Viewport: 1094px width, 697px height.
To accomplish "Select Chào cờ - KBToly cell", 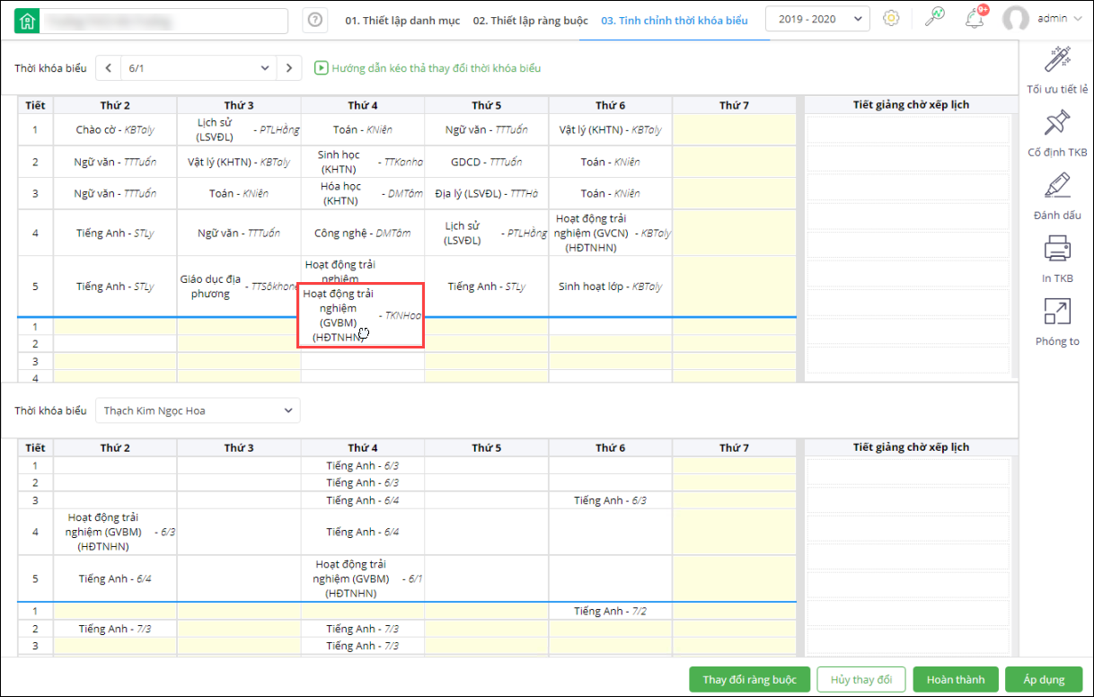I will 115,129.
